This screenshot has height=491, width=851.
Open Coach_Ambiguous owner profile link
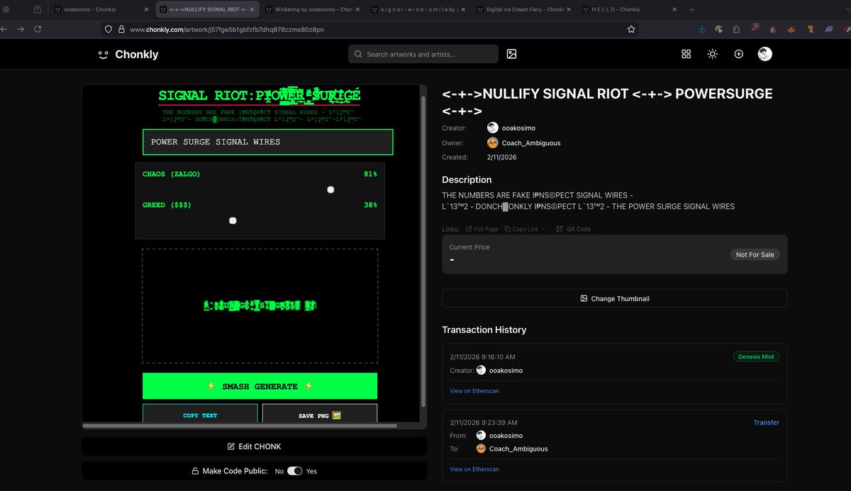click(x=531, y=143)
